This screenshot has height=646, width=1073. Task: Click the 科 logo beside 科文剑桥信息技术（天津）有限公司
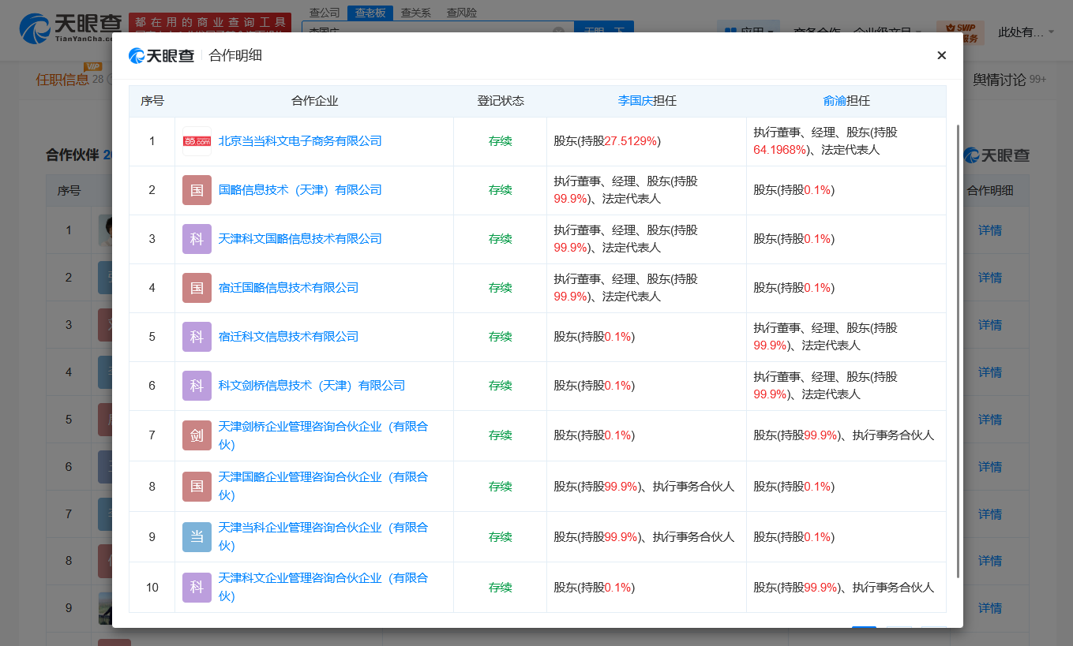pyautogui.click(x=197, y=386)
